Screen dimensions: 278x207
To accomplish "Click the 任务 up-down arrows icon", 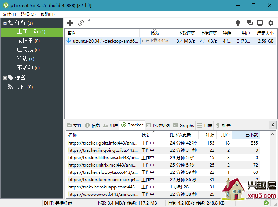I will click(x=10, y=23).
